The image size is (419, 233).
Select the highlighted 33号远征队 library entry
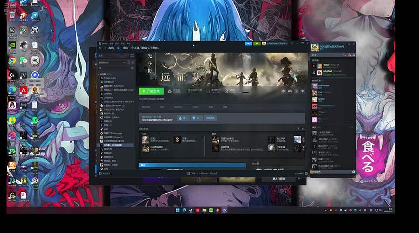point(115,145)
